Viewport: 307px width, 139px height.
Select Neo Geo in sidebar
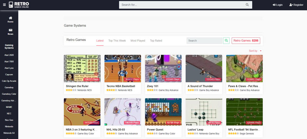coord(9,120)
